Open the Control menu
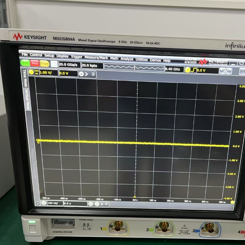This screenshot has height=245, width=245. (x=36, y=55)
